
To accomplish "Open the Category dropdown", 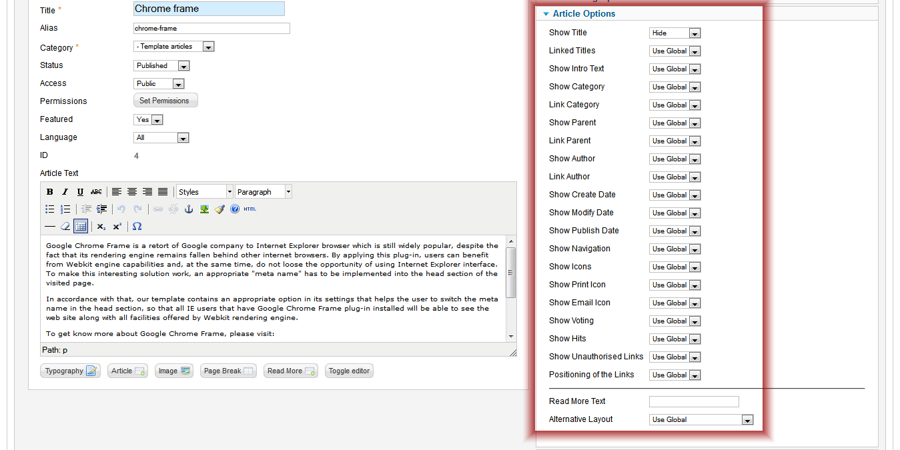I will (x=174, y=47).
